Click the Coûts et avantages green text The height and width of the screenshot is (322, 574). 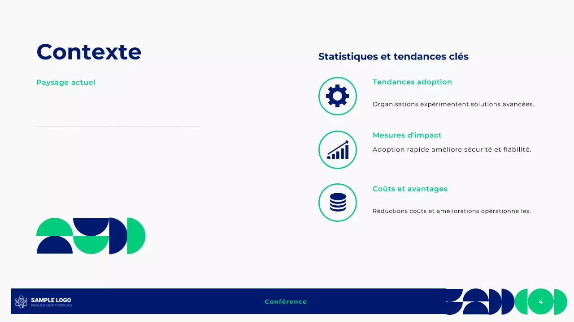tap(409, 189)
